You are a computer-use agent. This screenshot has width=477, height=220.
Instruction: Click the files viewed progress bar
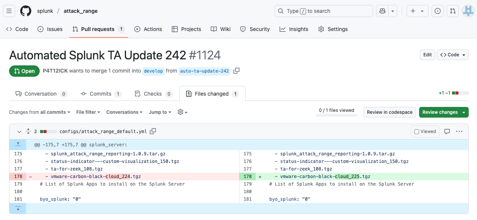(x=337, y=115)
